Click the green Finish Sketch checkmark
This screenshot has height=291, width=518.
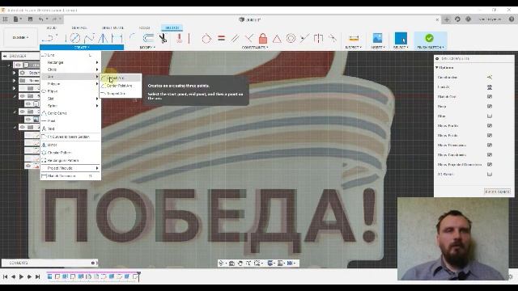click(429, 38)
